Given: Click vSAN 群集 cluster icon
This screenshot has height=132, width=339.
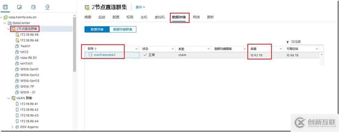Looking at the screenshot, I should tap(14, 98).
